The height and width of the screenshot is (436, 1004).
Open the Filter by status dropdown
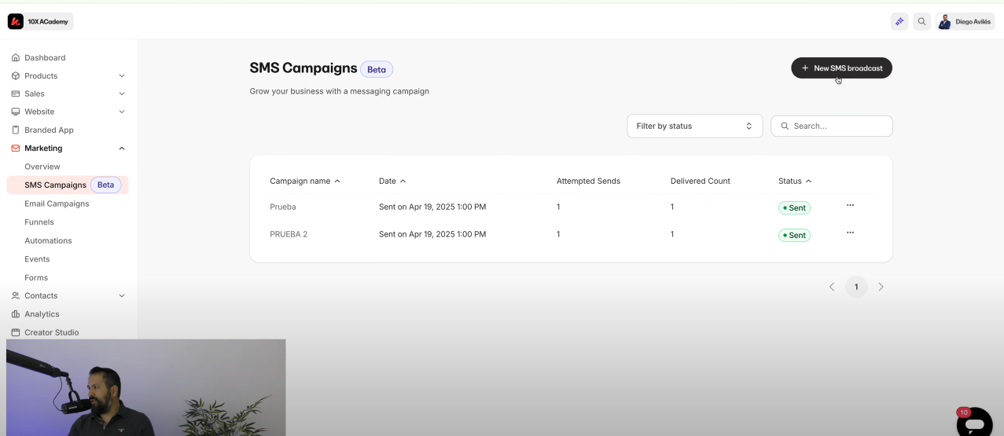pyautogui.click(x=694, y=126)
